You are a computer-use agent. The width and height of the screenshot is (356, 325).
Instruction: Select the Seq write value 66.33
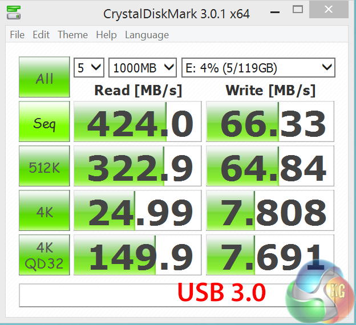(270, 121)
